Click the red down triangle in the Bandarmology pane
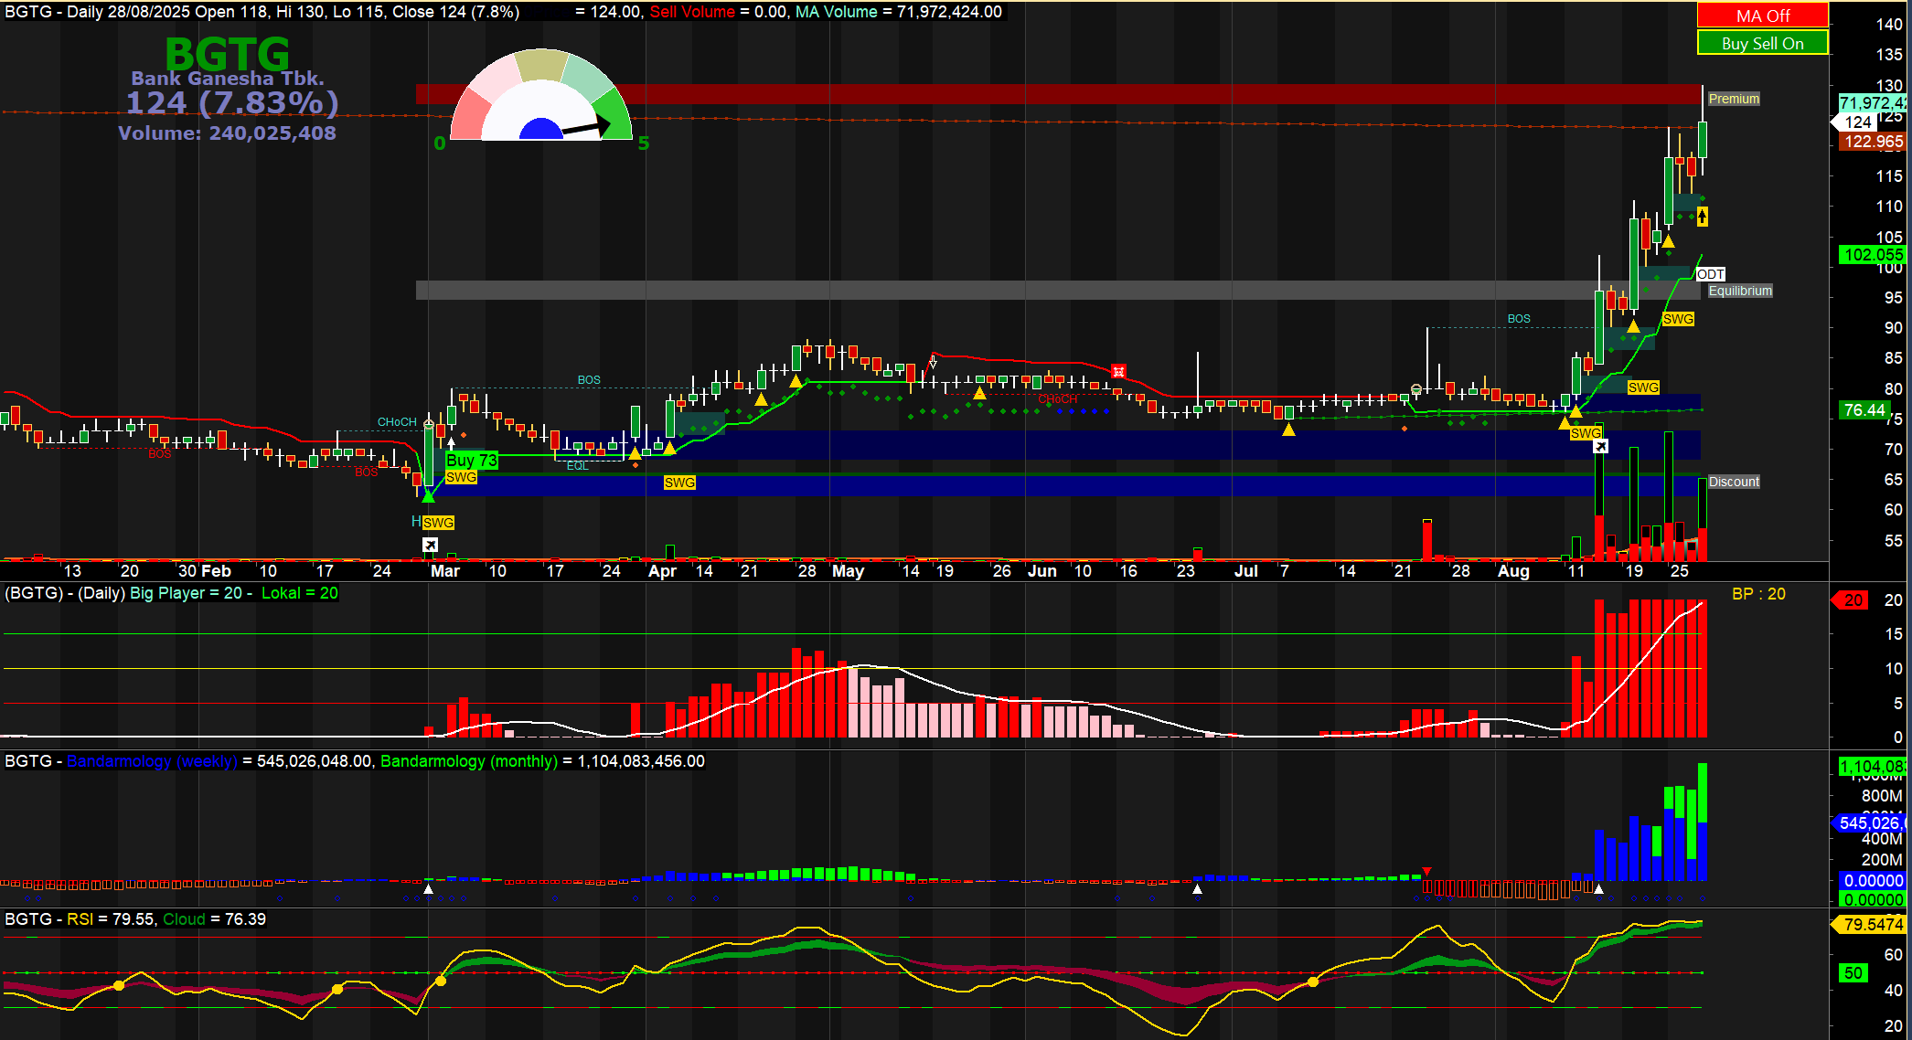Screen dimensions: 1912x1040 click(1426, 872)
